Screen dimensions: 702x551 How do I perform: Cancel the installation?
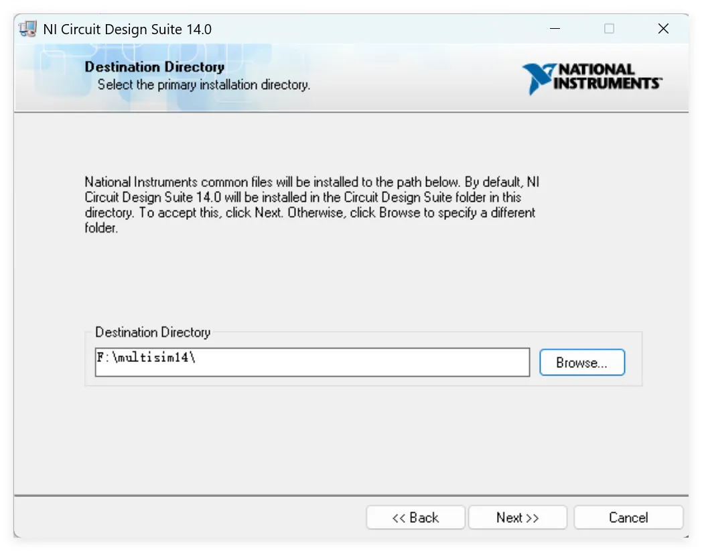(628, 517)
